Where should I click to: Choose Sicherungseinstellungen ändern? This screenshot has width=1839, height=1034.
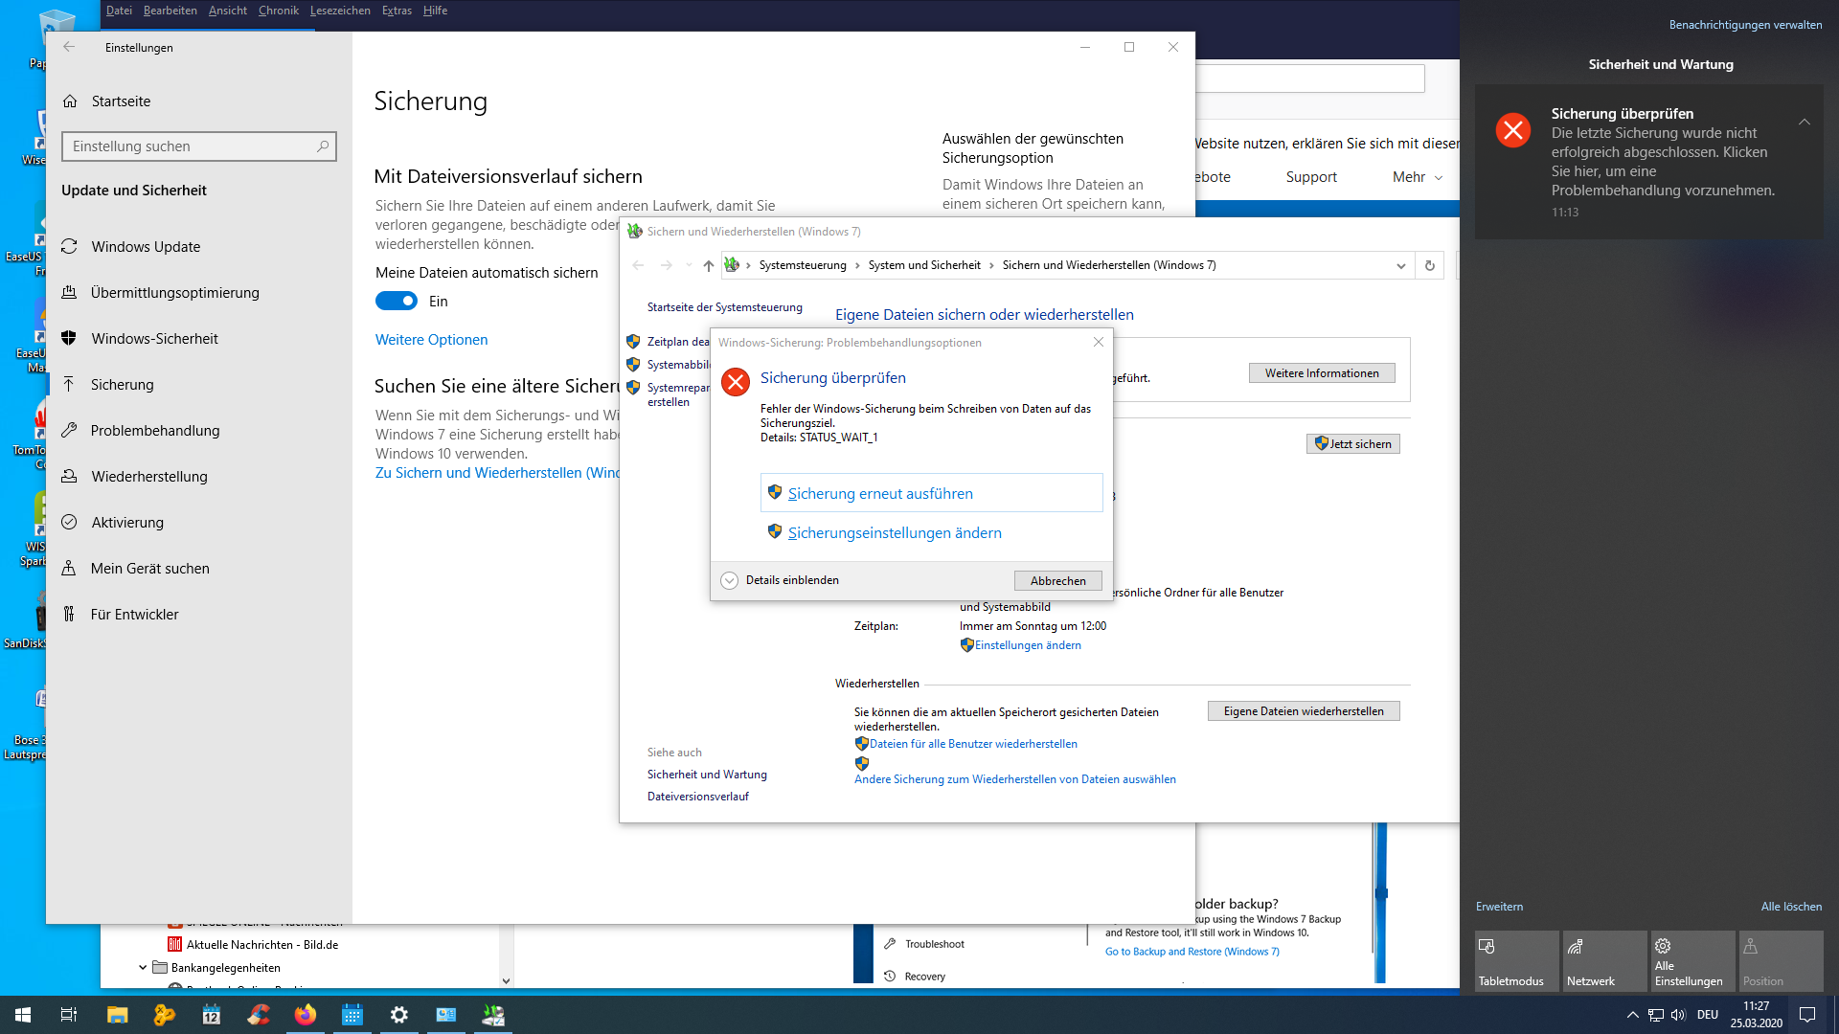pos(895,533)
